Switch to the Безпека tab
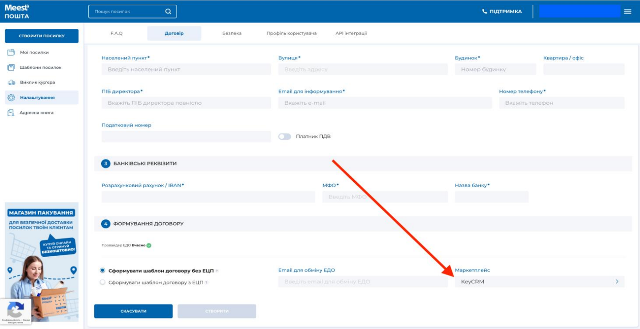The width and height of the screenshot is (640, 329). click(x=232, y=33)
